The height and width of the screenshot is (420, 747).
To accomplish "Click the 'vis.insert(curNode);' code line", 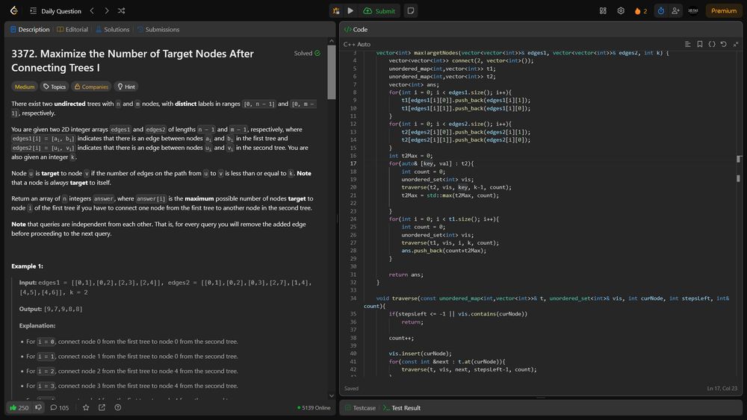I will 420,354.
